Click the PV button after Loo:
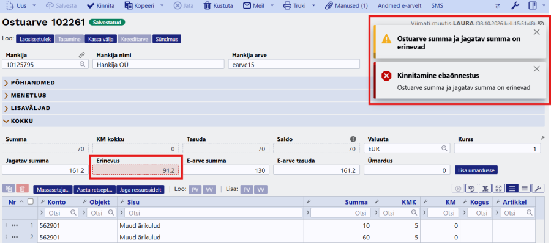This screenshot has width=551, height=243. point(195,189)
